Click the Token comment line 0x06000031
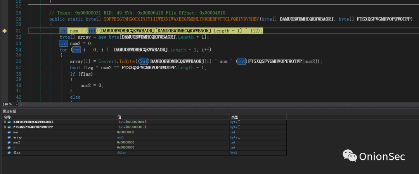 137,13
